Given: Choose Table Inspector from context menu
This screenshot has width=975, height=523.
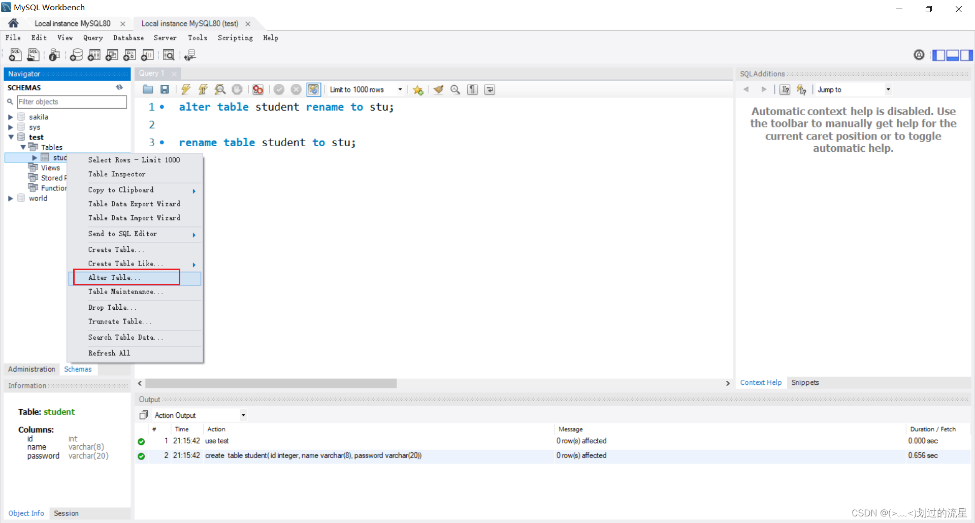Looking at the screenshot, I should tap(135, 174).
